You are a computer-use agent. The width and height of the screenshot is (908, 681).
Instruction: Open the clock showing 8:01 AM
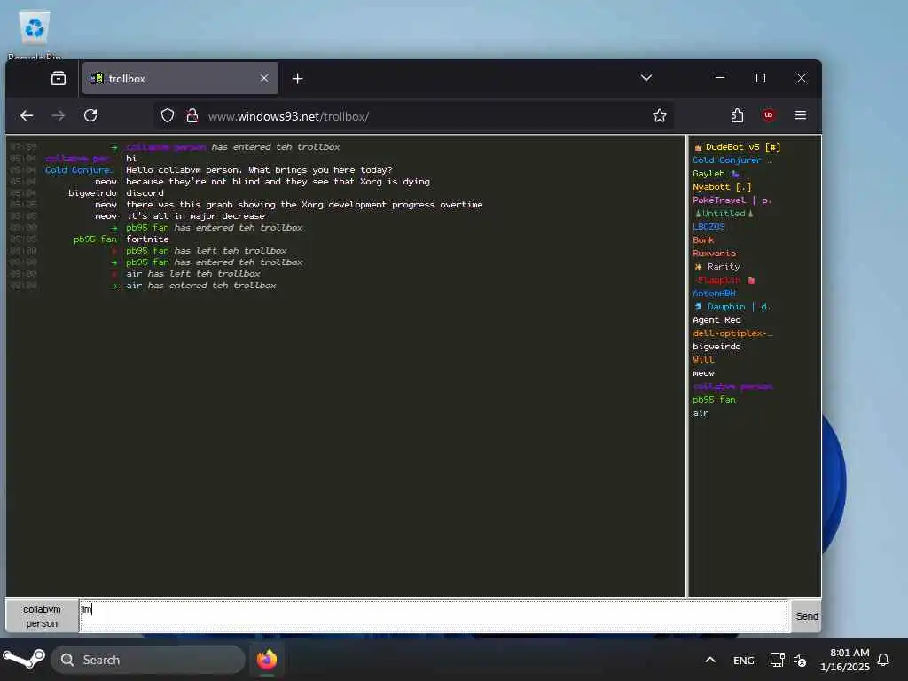coord(845,660)
